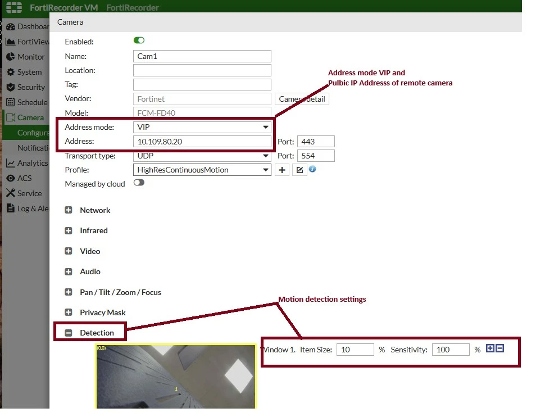554x417 pixels.
Task: Open the Analytics menu item
Action: coord(26,163)
